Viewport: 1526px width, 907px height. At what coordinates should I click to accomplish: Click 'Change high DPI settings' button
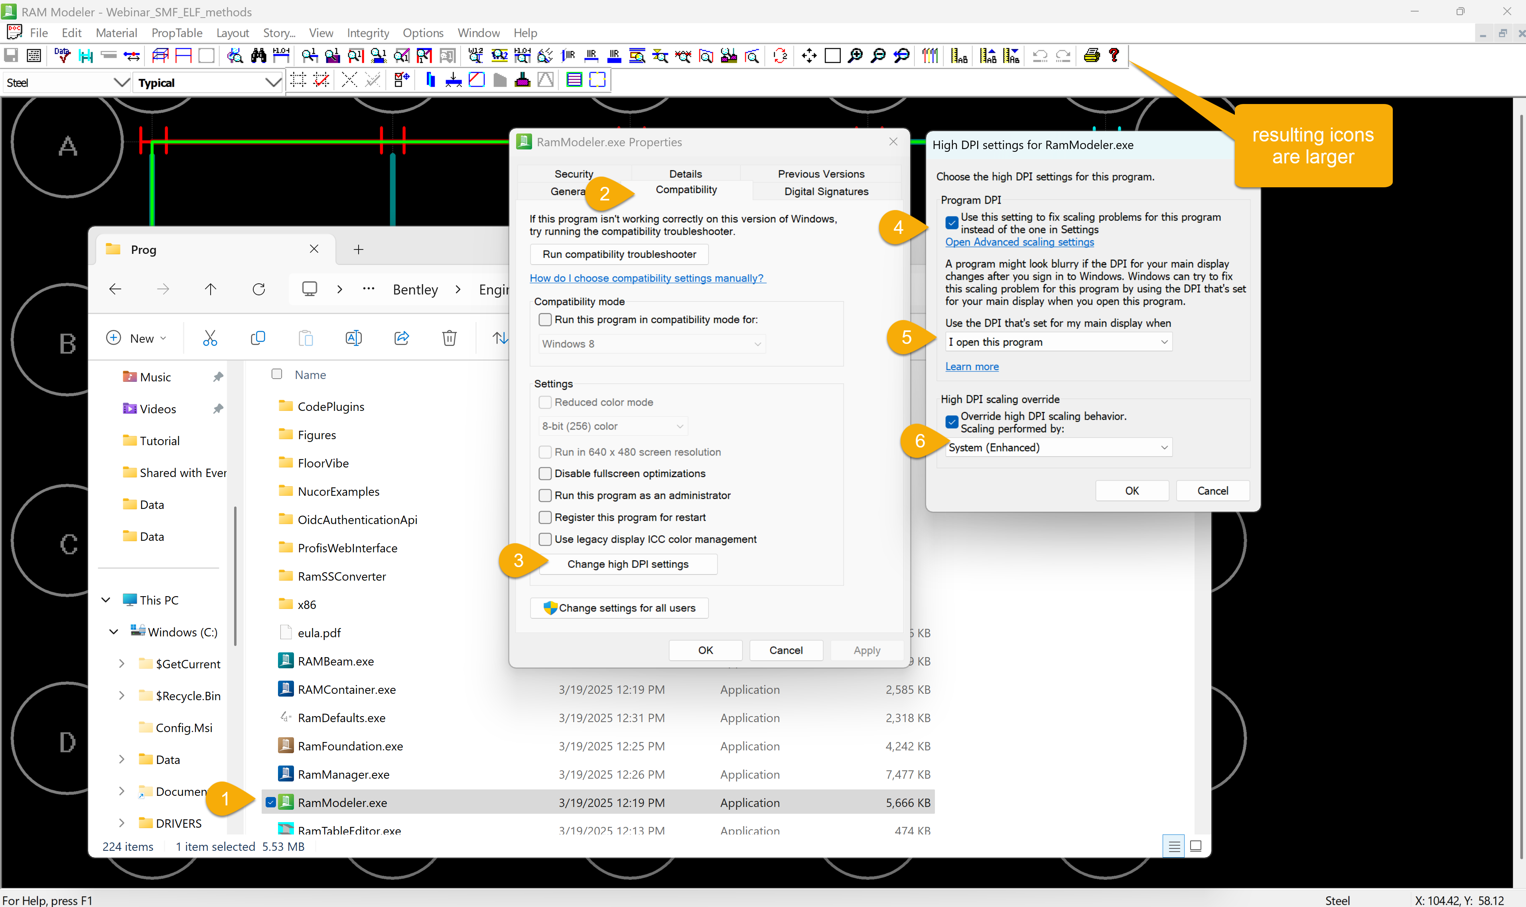pos(628,564)
